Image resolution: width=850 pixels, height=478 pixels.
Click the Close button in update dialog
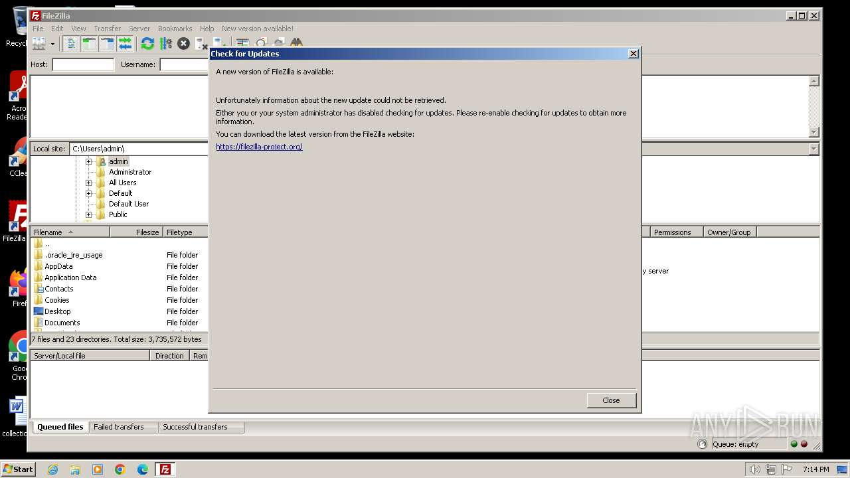coord(611,400)
